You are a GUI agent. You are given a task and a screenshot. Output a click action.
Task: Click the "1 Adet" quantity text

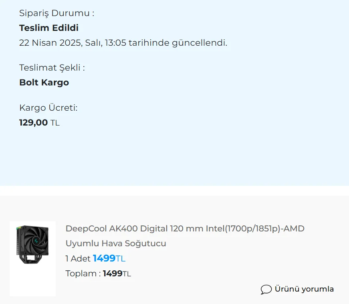pyautogui.click(x=78, y=259)
